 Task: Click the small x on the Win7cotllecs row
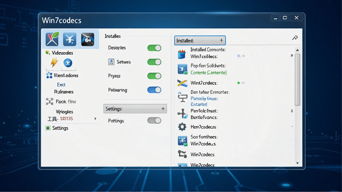point(292,56)
